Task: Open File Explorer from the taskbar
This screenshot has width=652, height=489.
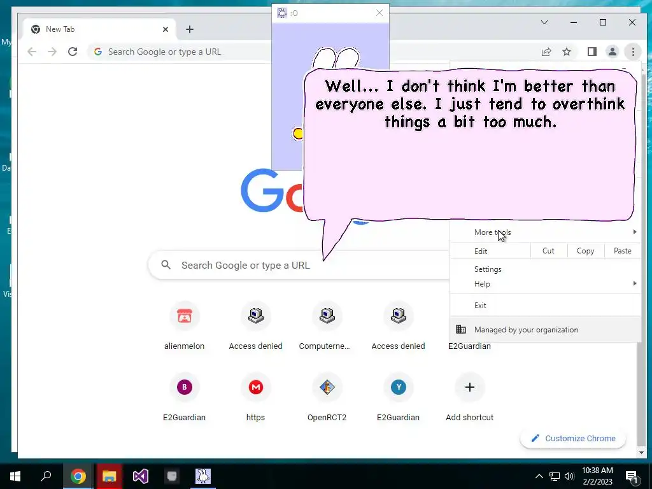Action: click(109, 476)
